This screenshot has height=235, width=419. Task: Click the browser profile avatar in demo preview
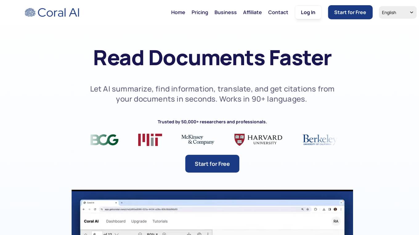click(x=335, y=209)
